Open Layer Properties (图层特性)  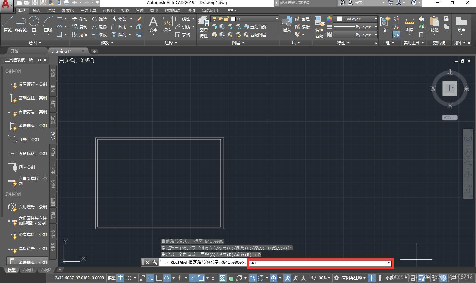pyautogui.click(x=204, y=26)
